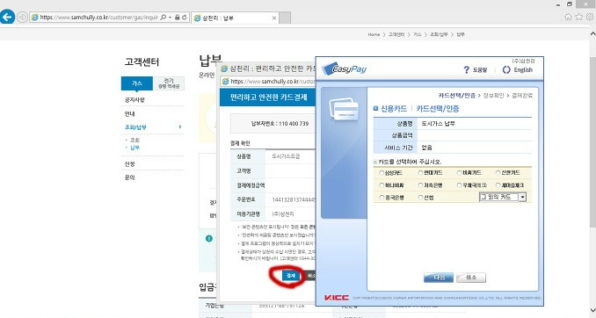The height and width of the screenshot is (318, 596).
Task: Click the IE icon in the popup title bar
Action: coord(224,69)
